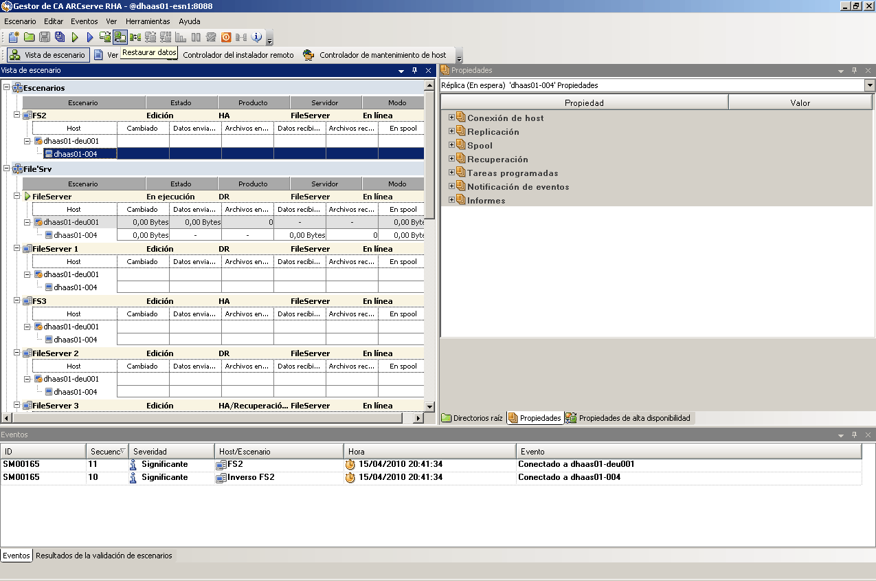Click the Vista de escenario button

click(x=48, y=55)
